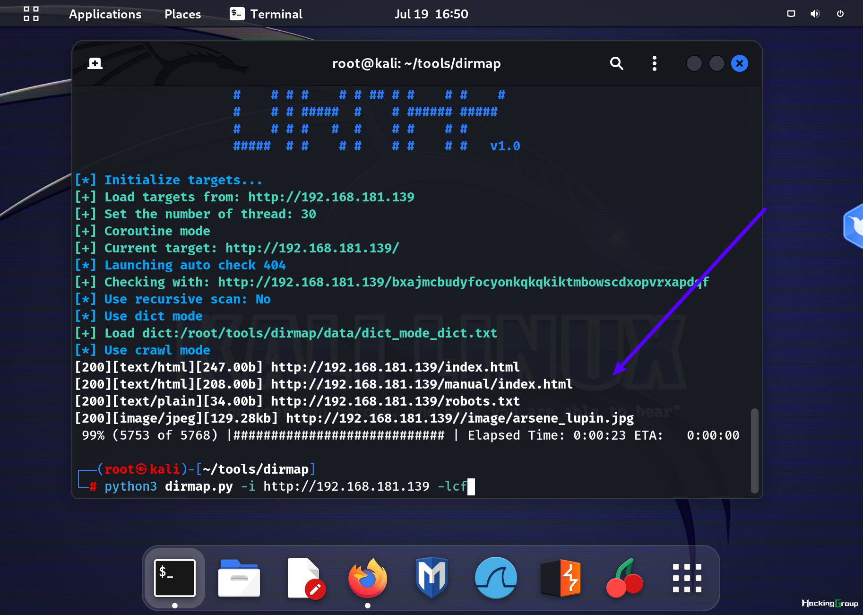Click the manual/index.html result URL

(422, 384)
